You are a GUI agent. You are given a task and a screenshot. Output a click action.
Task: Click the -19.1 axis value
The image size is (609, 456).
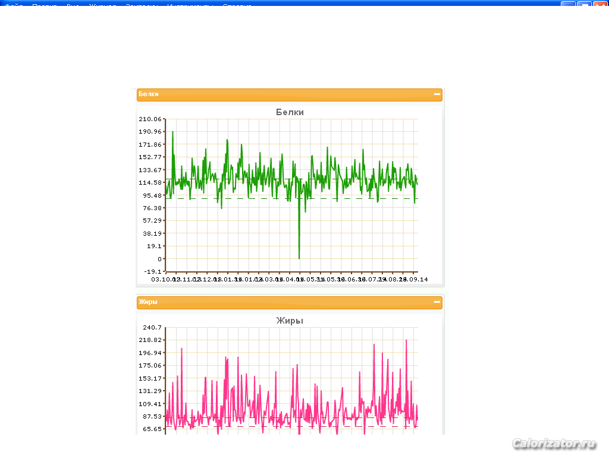[153, 271]
